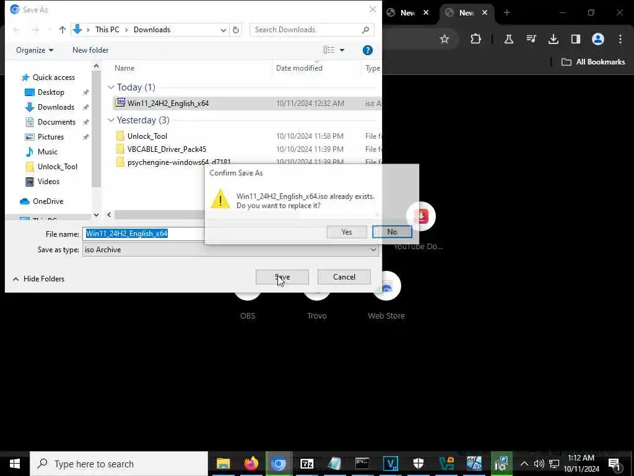Open the All Bookmarks folder
This screenshot has height=476, width=634.
pos(593,62)
